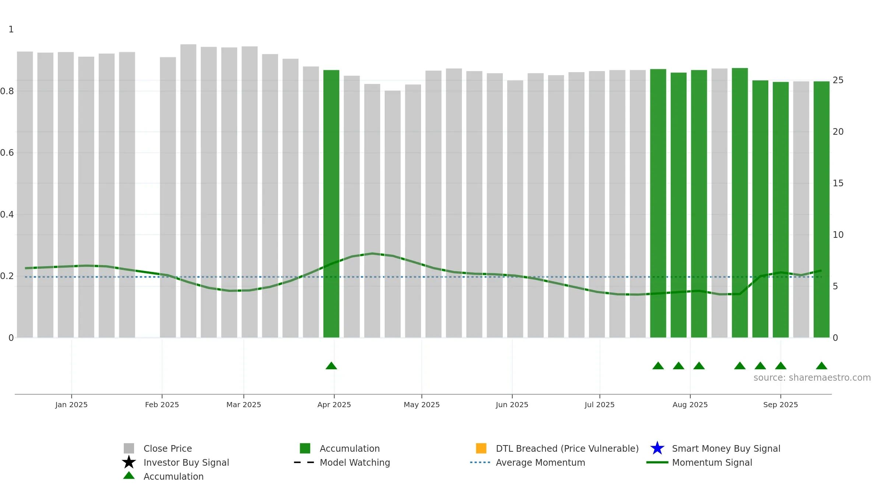Click the green Accumulation triangle legend icon

(x=129, y=476)
